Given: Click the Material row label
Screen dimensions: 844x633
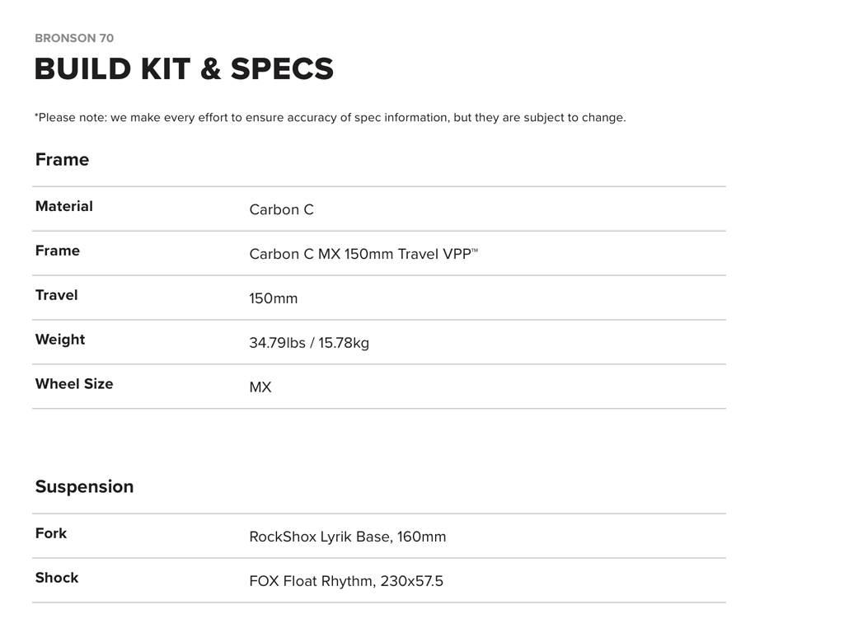Looking at the screenshot, I should (x=63, y=206).
